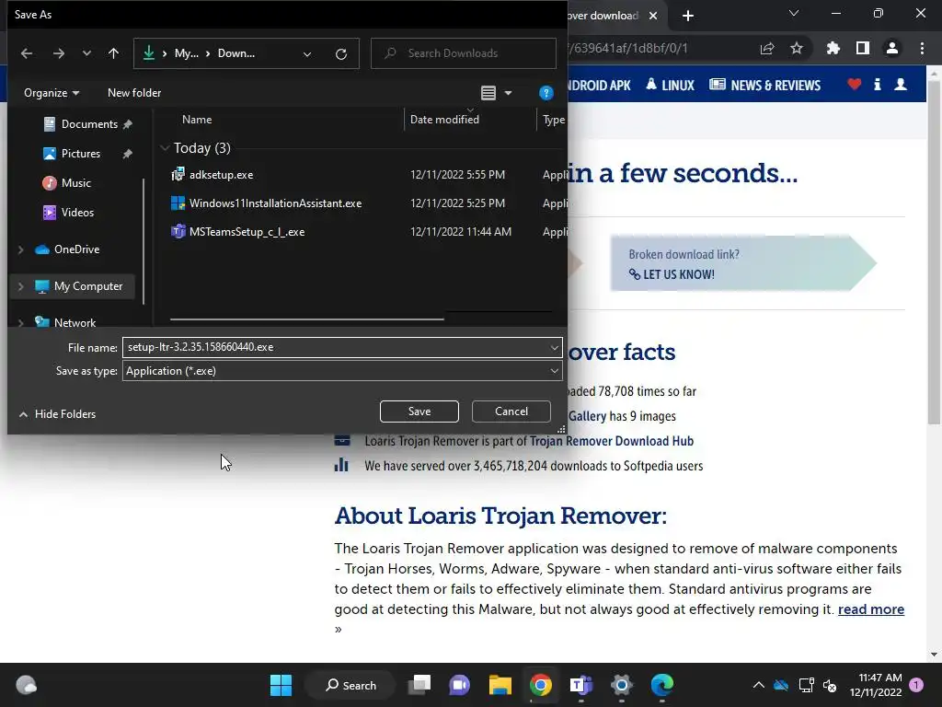Change view layout icon

pos(488,93)
